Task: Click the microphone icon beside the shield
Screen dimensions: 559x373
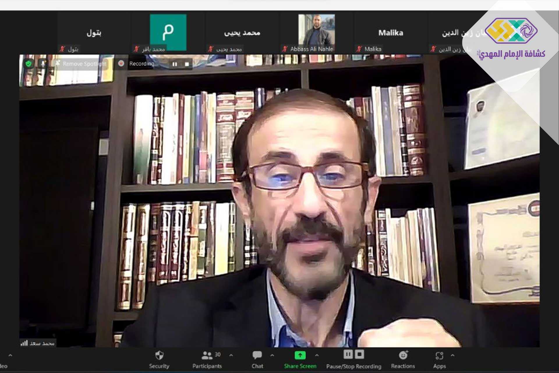Action: click(43, 64)
